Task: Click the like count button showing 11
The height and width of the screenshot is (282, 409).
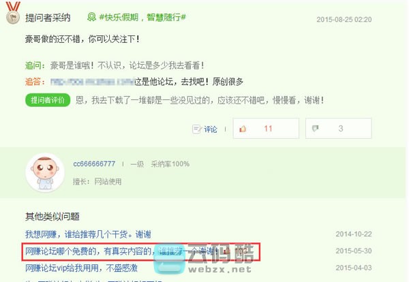Action: [266, 128]
